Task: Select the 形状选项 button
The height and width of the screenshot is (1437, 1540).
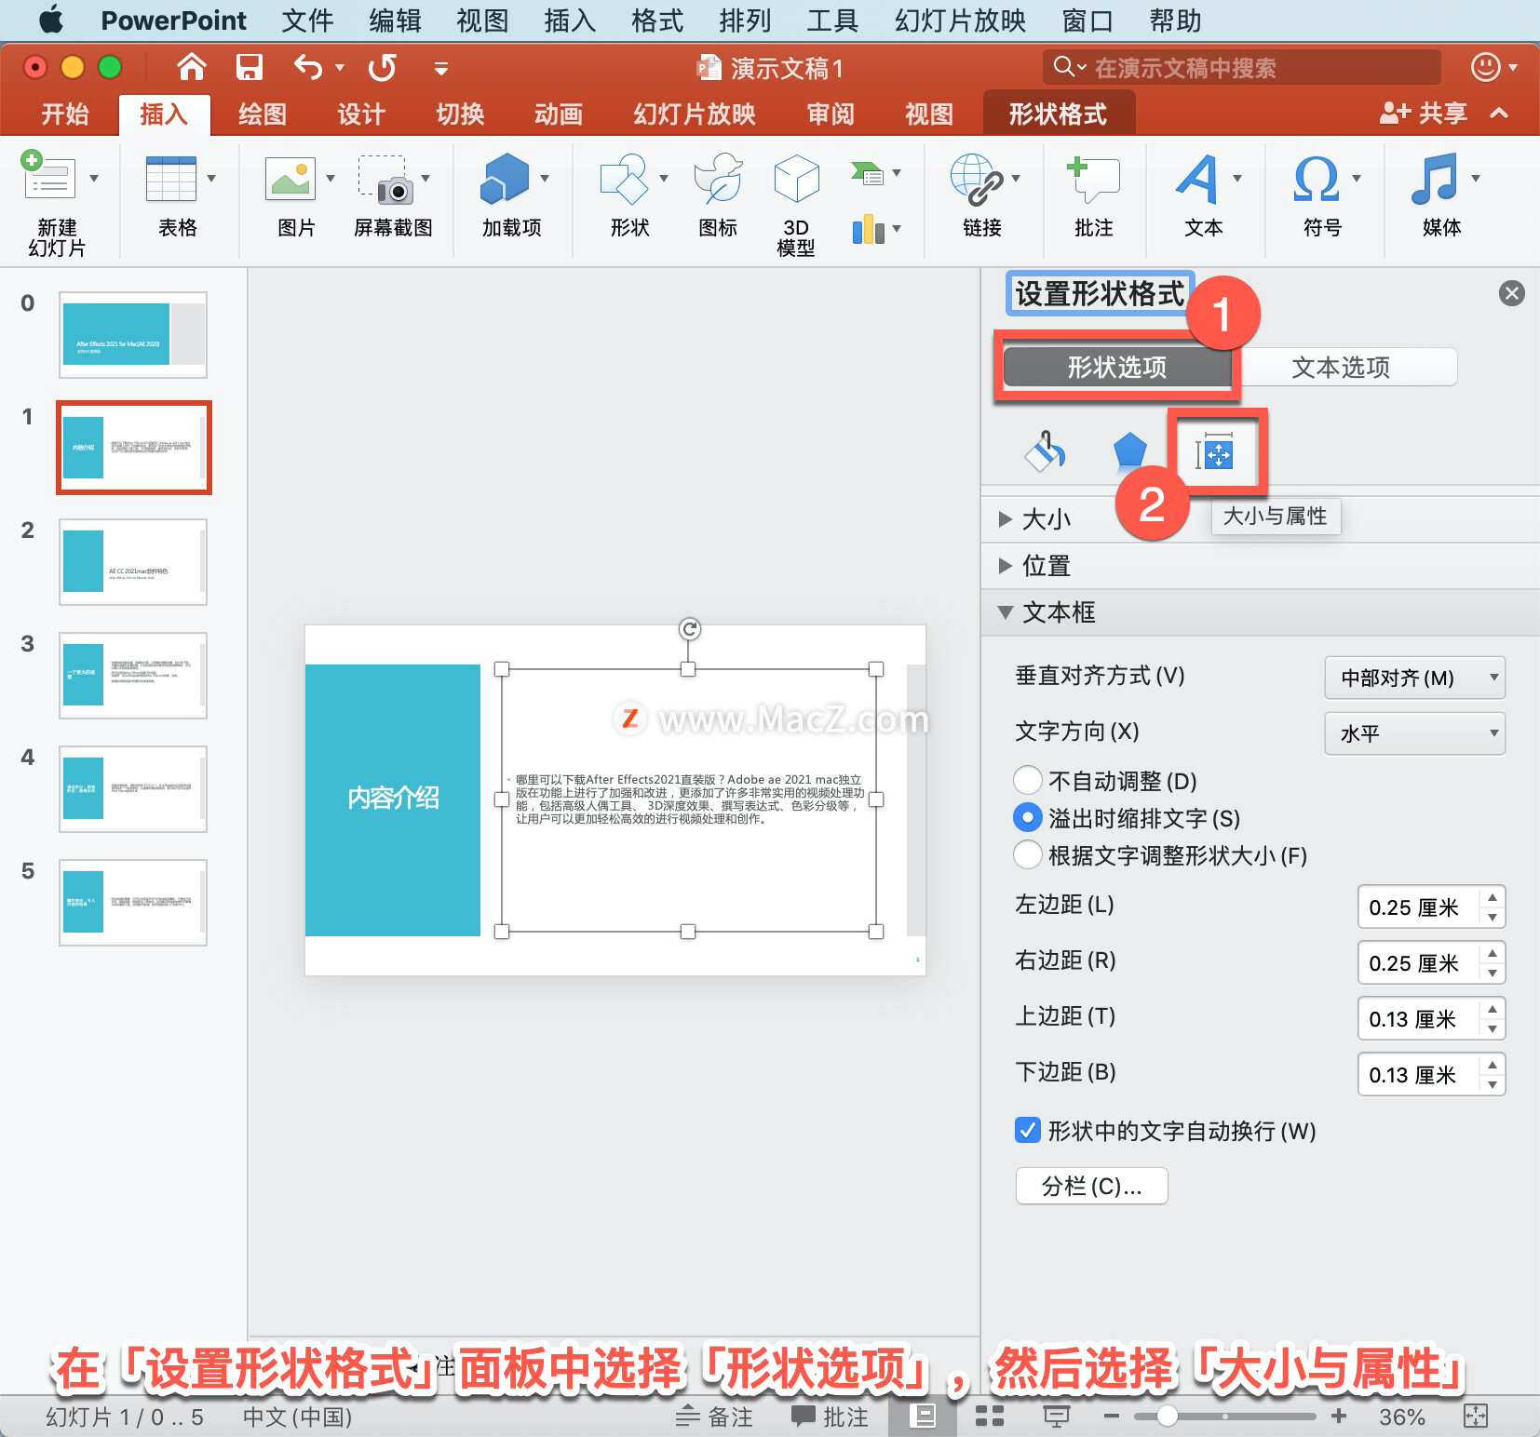Action: 1116,367
